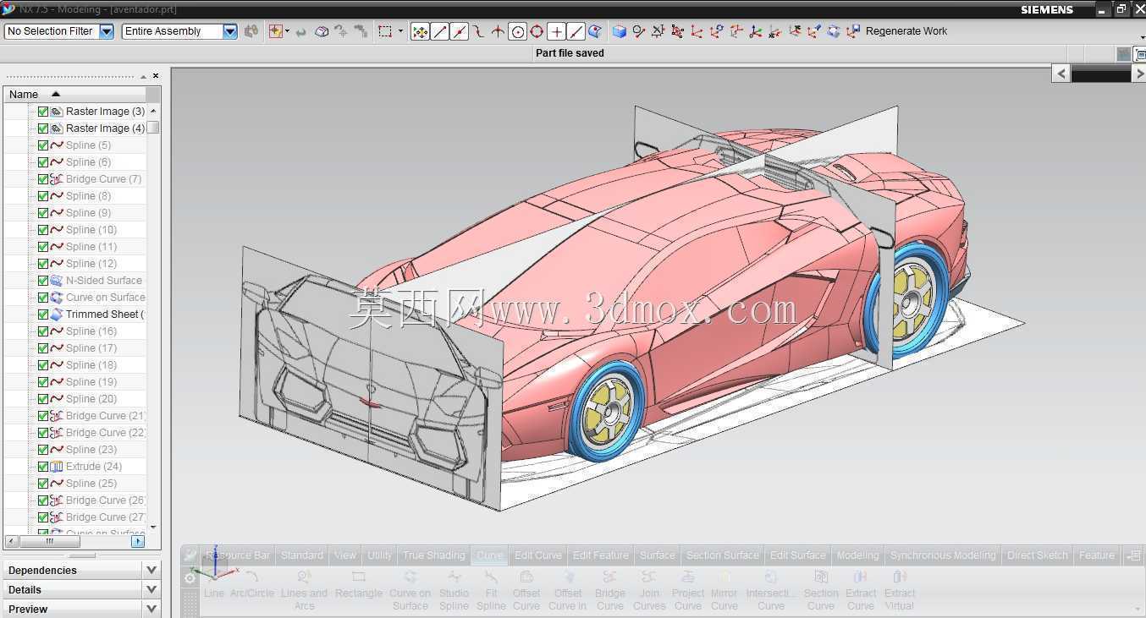Open the Entire Assembly scope dropdown
Viewport: 1146px width, 618px height.
230,31
